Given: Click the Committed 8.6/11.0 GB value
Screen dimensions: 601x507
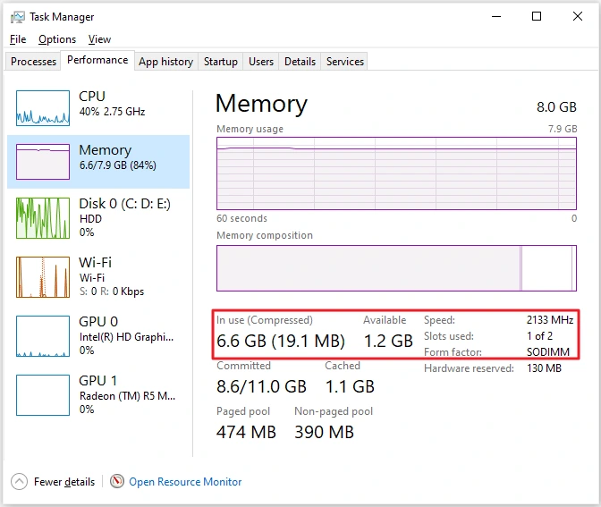Looking at the screenshot, I should pos(261,386).
